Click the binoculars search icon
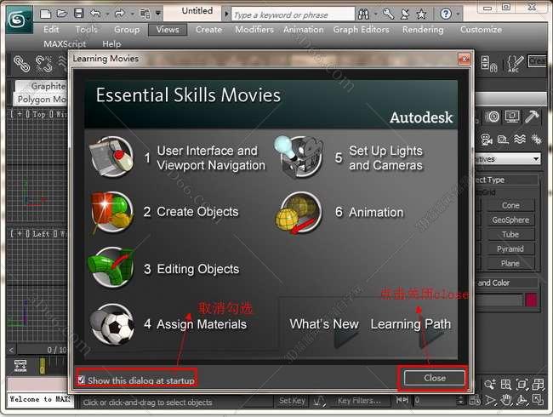 [363, 14]
